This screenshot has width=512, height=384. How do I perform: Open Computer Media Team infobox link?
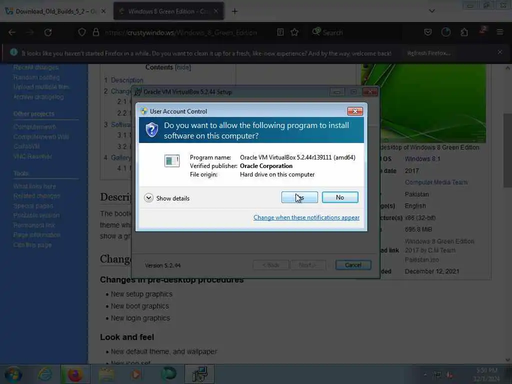[x=436, y=182]
